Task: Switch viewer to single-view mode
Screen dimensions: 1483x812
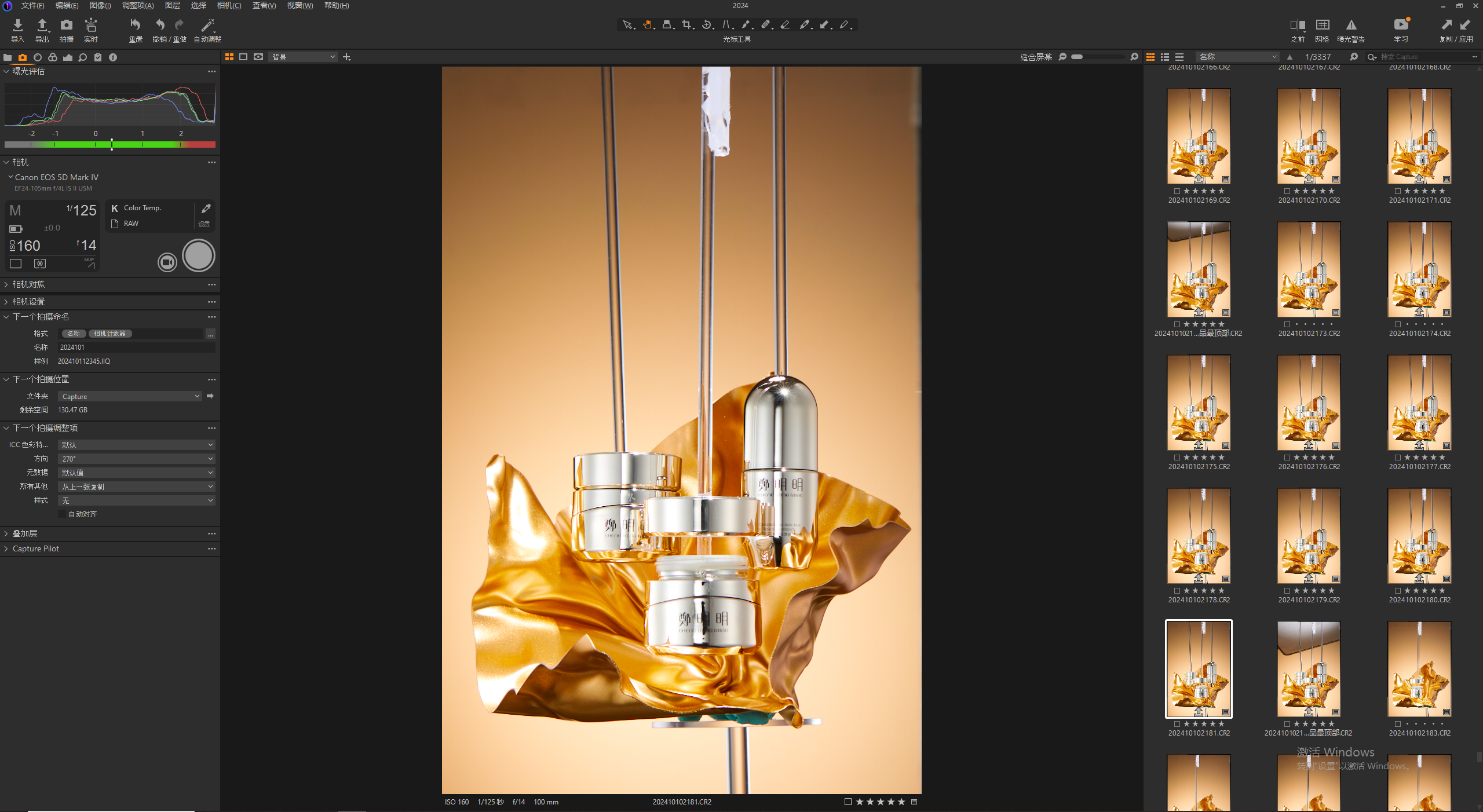Action: (x=243, y=57)
